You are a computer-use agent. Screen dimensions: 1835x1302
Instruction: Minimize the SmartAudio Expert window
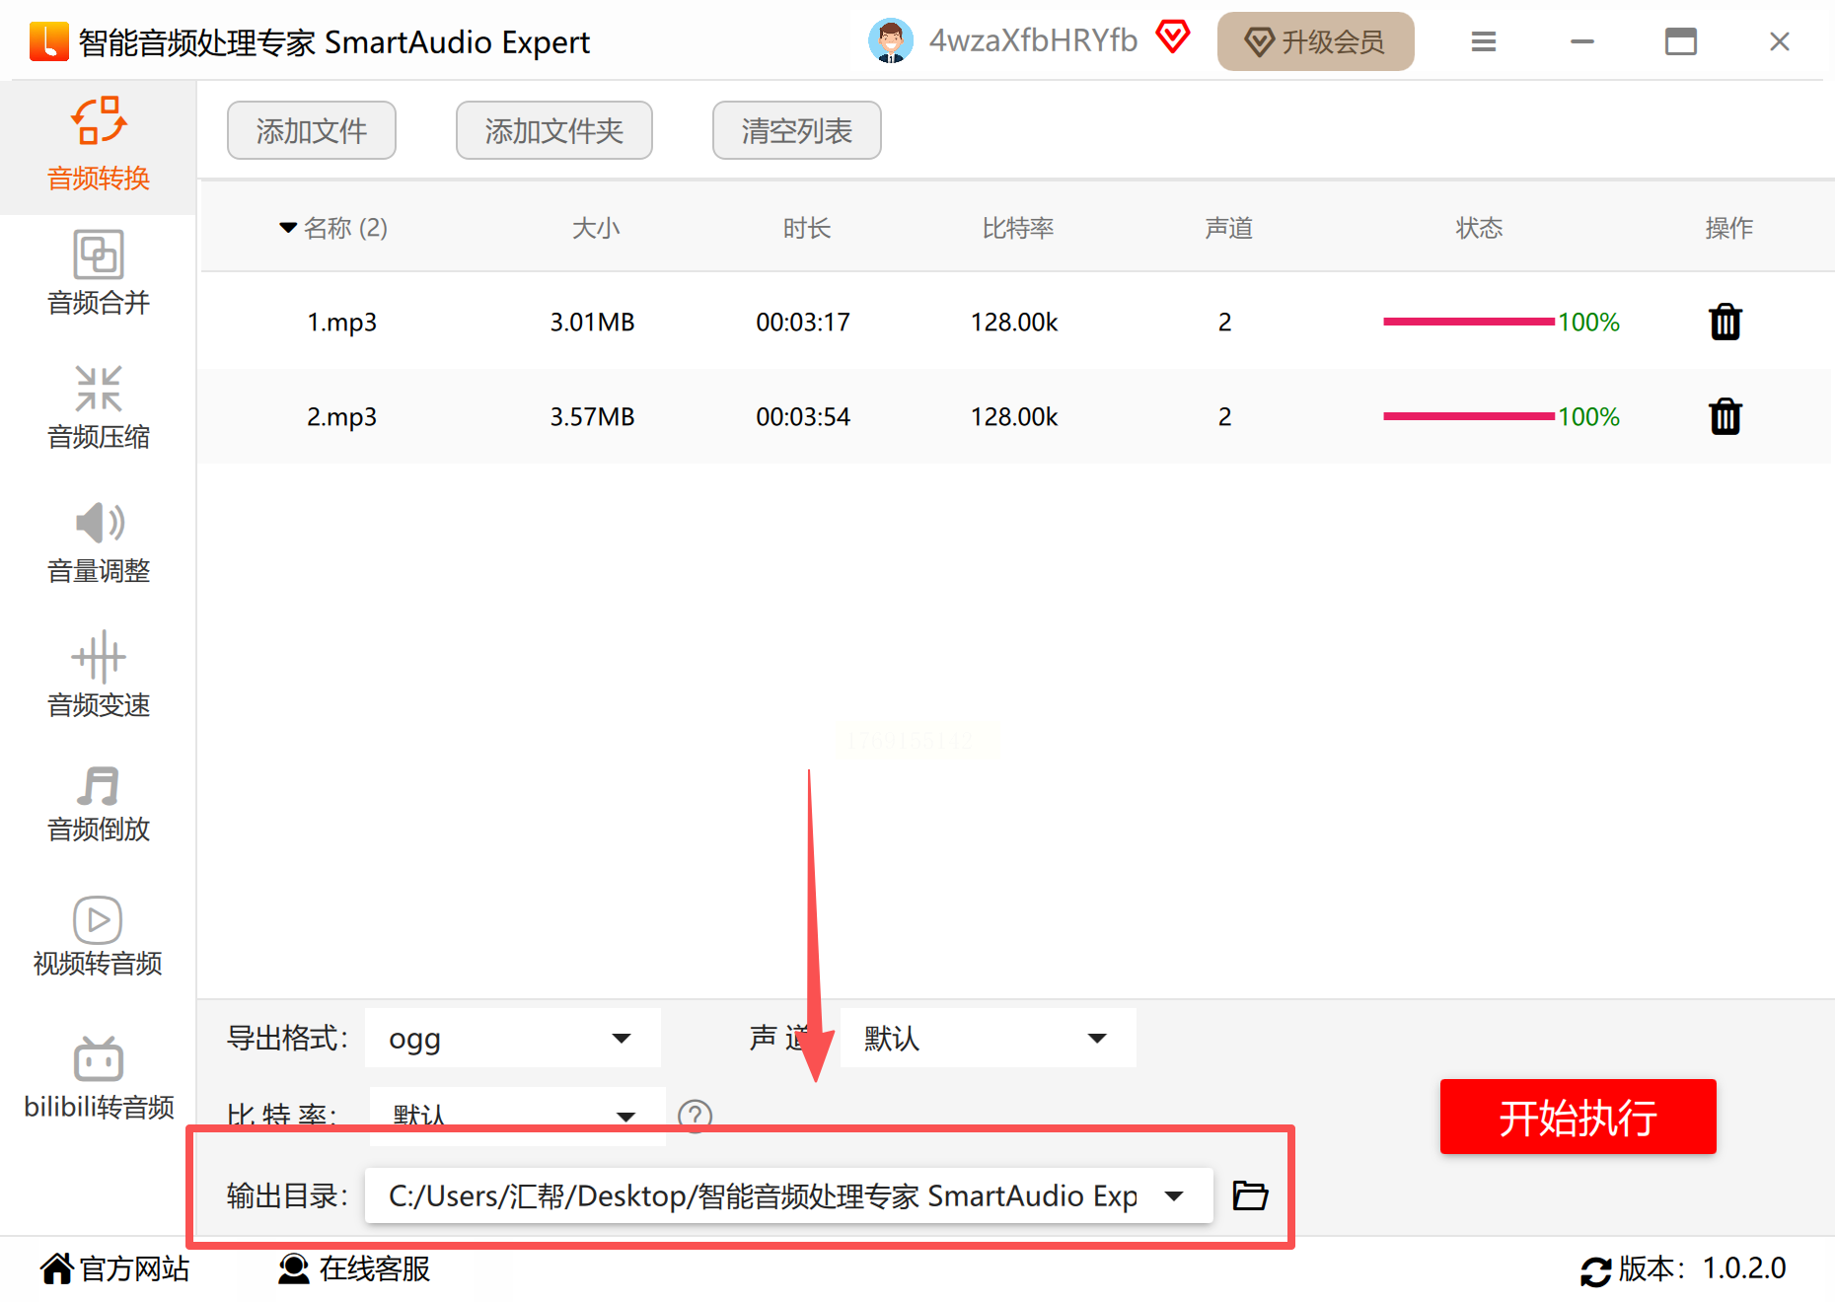point(1582,41)
